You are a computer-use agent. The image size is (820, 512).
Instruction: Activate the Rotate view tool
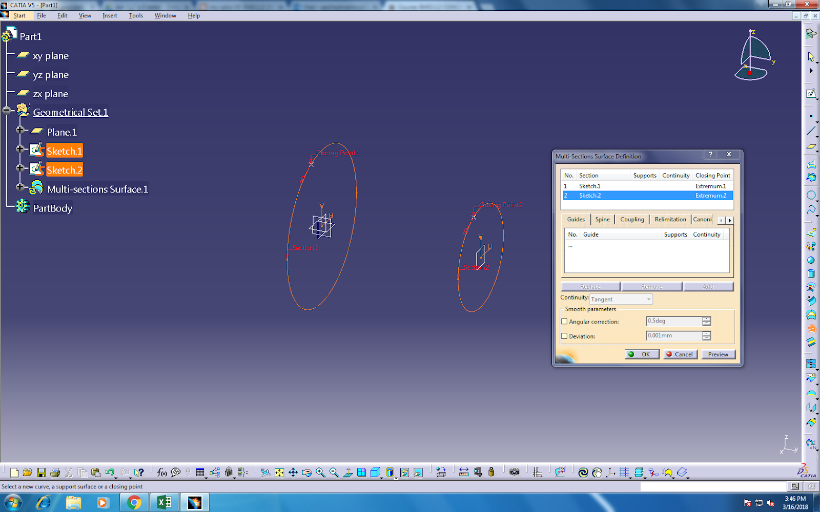(306, 472)
